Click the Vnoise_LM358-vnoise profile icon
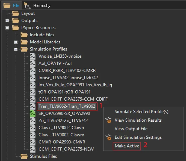Image resolution: width=186 pixels, height=161 pixels. [33, 56]
